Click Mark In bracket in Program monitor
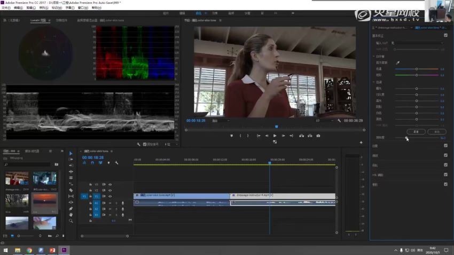Screen dimensions: 454x255 240,136
